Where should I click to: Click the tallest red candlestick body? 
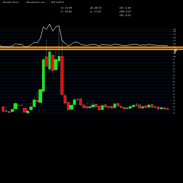click(x=62, y=75)
